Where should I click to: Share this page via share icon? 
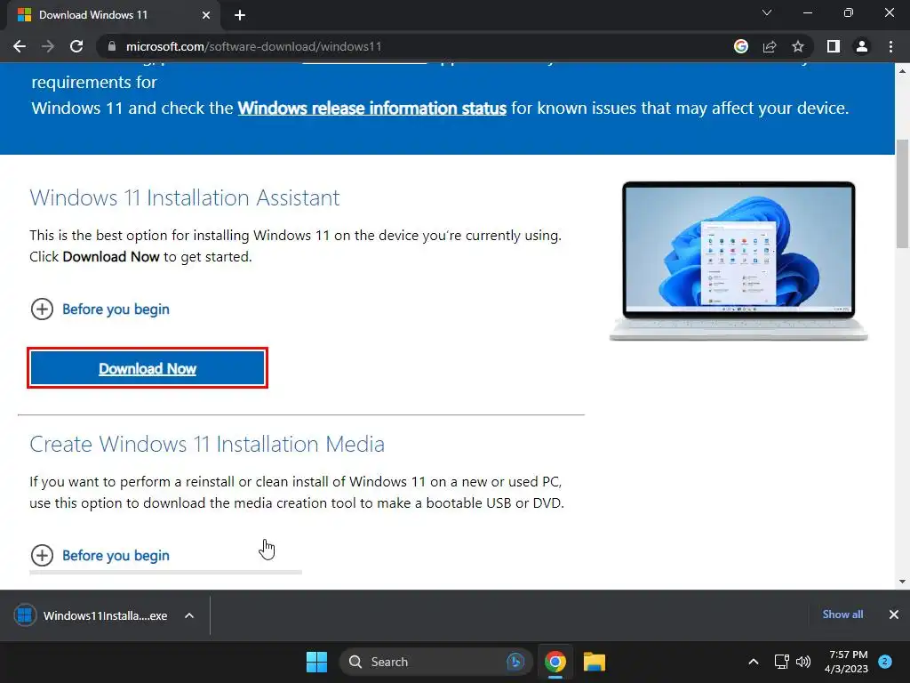[x=770, y=46]
